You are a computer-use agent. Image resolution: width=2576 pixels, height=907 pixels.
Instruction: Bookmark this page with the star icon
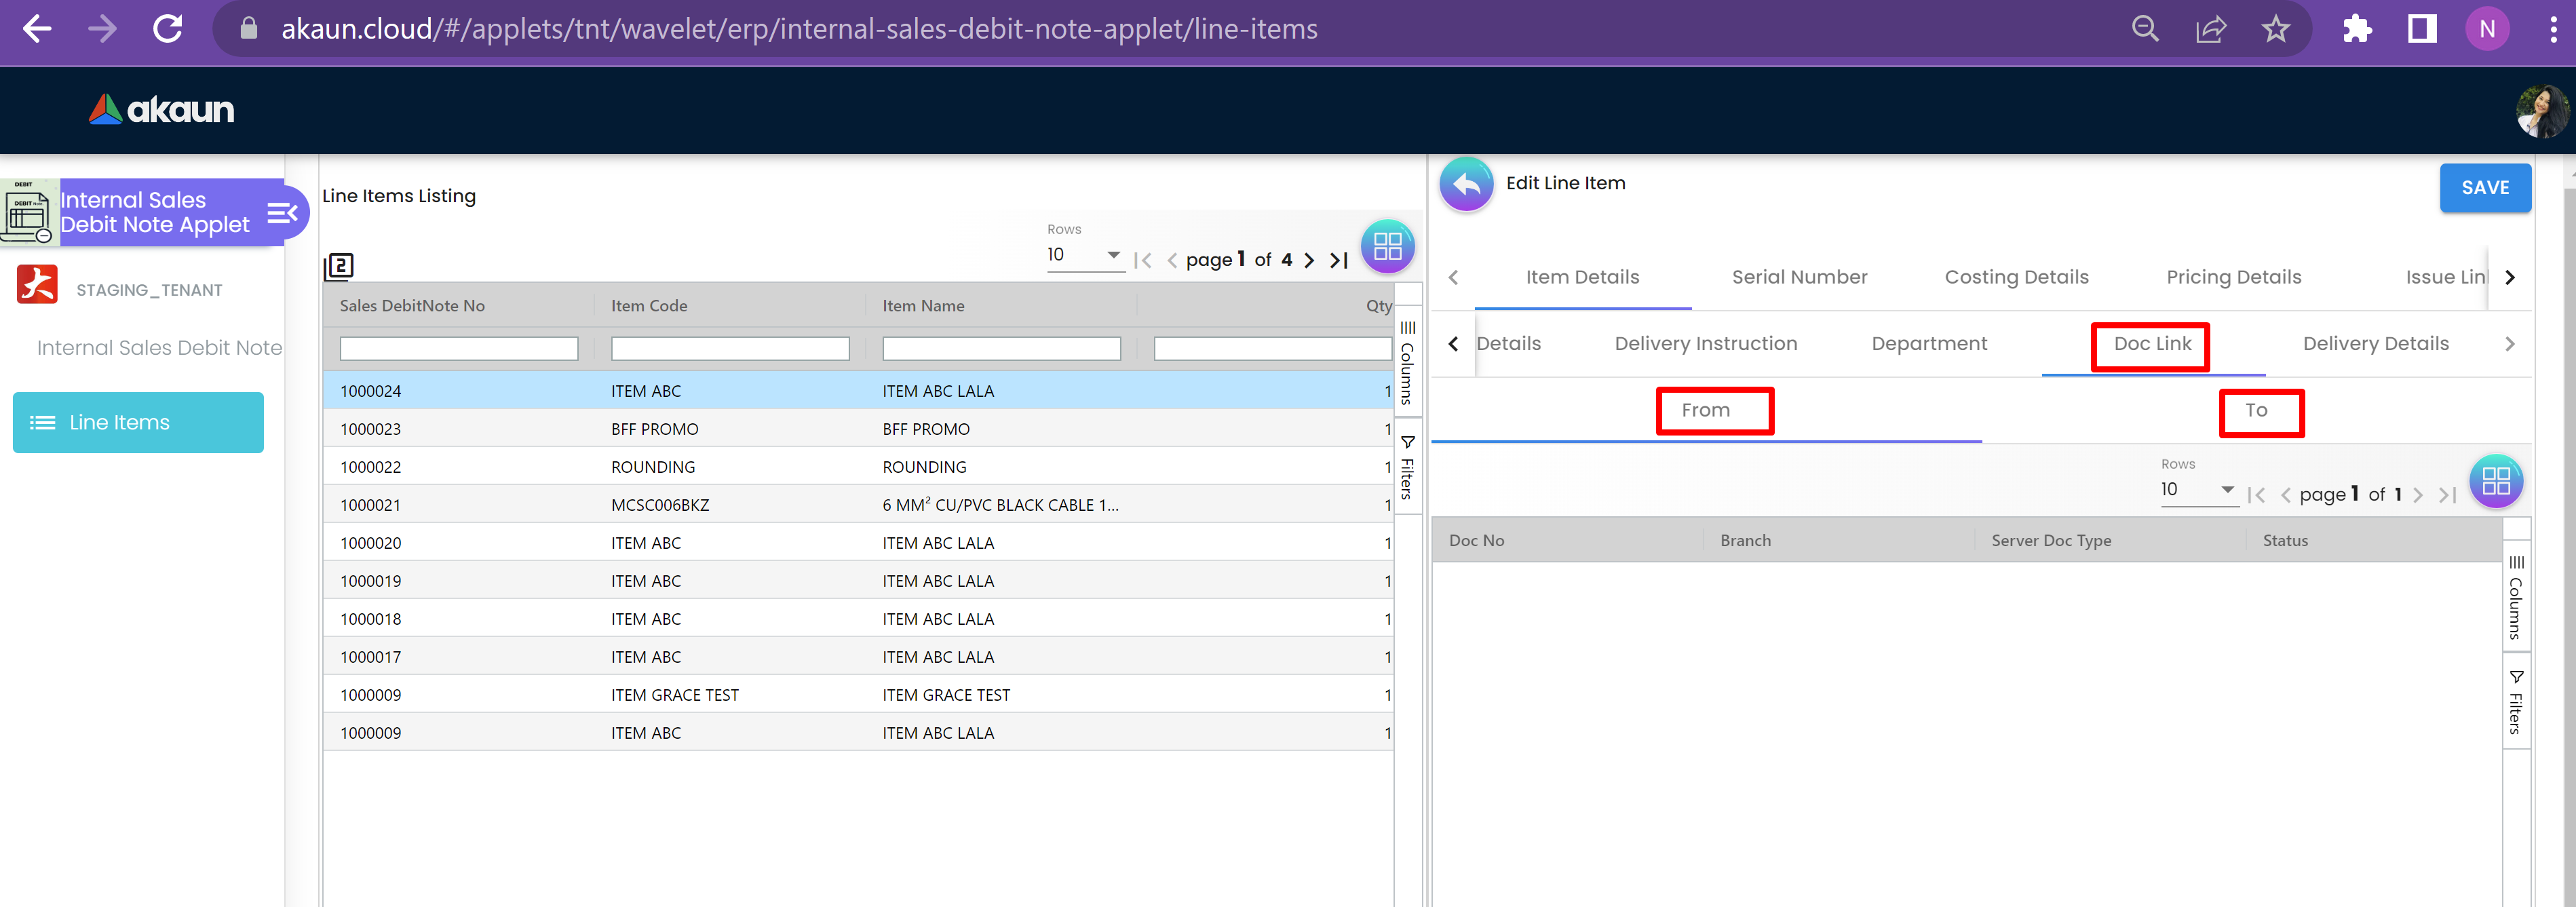click(2275, 29)
